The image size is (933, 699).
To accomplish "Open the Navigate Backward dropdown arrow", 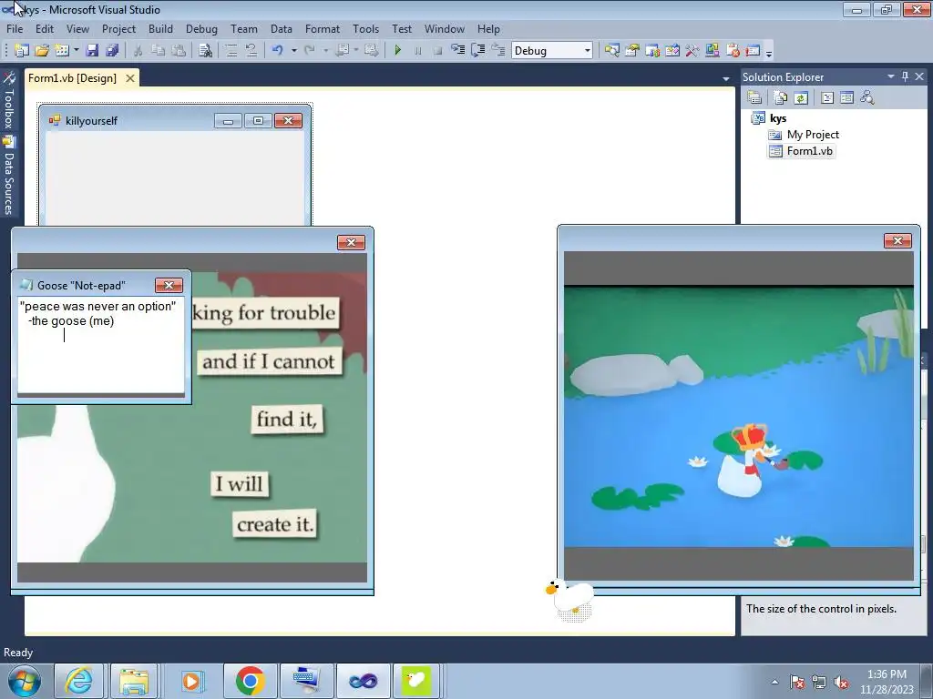I will 356,51.
